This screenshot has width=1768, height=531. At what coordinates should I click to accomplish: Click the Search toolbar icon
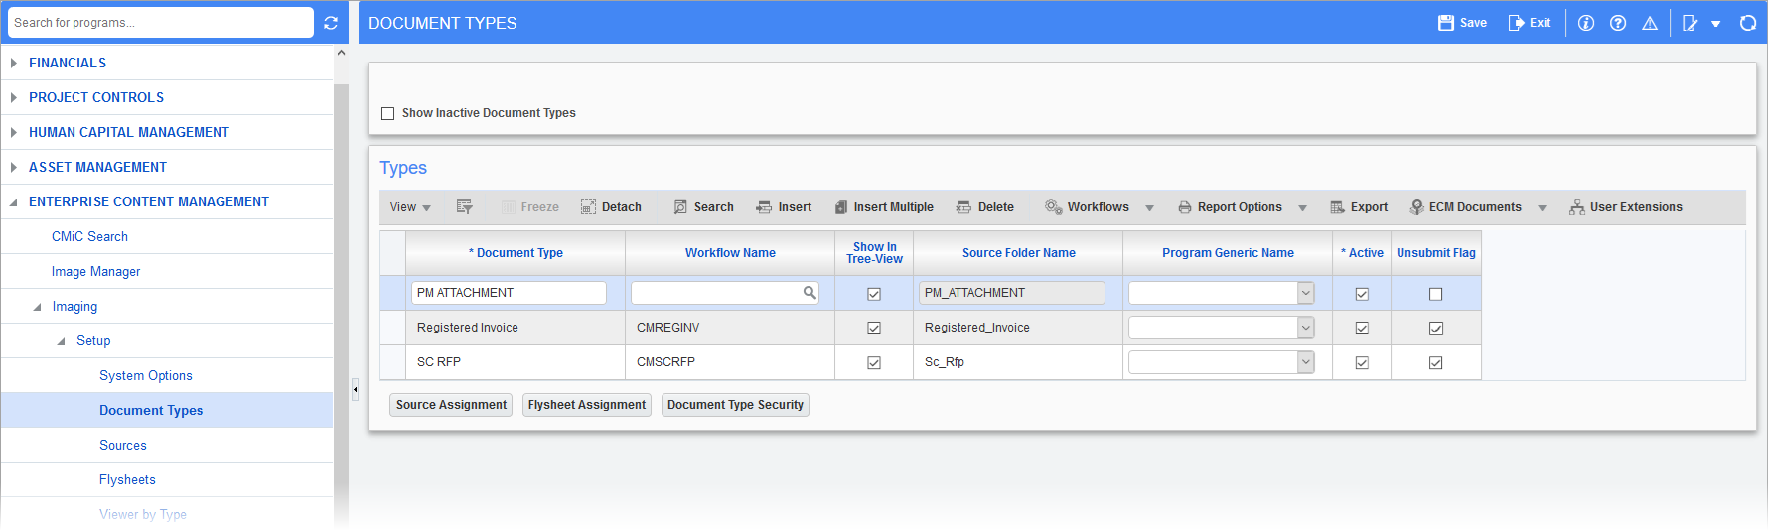pyautogui.click(x=680, y=207)
